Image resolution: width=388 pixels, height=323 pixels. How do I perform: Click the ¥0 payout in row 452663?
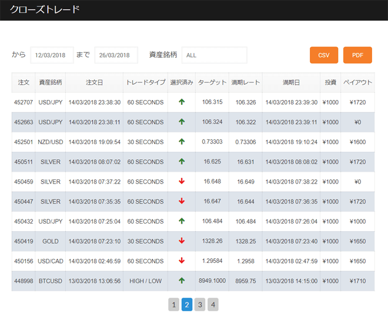(x=357, y=122)
